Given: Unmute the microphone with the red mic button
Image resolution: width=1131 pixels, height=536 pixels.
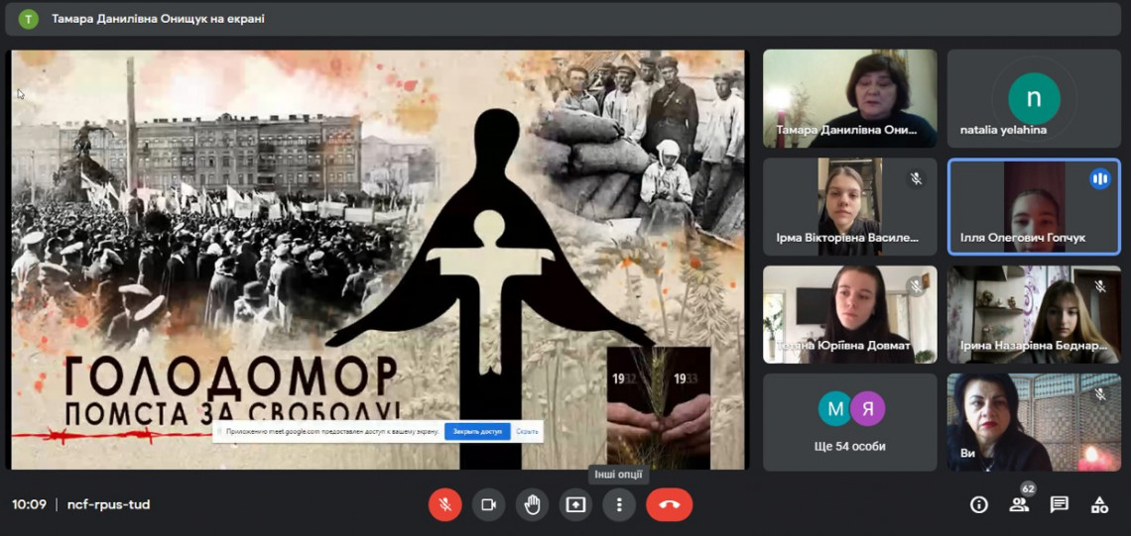Looking at the screenshot, I should pos(445,505).
